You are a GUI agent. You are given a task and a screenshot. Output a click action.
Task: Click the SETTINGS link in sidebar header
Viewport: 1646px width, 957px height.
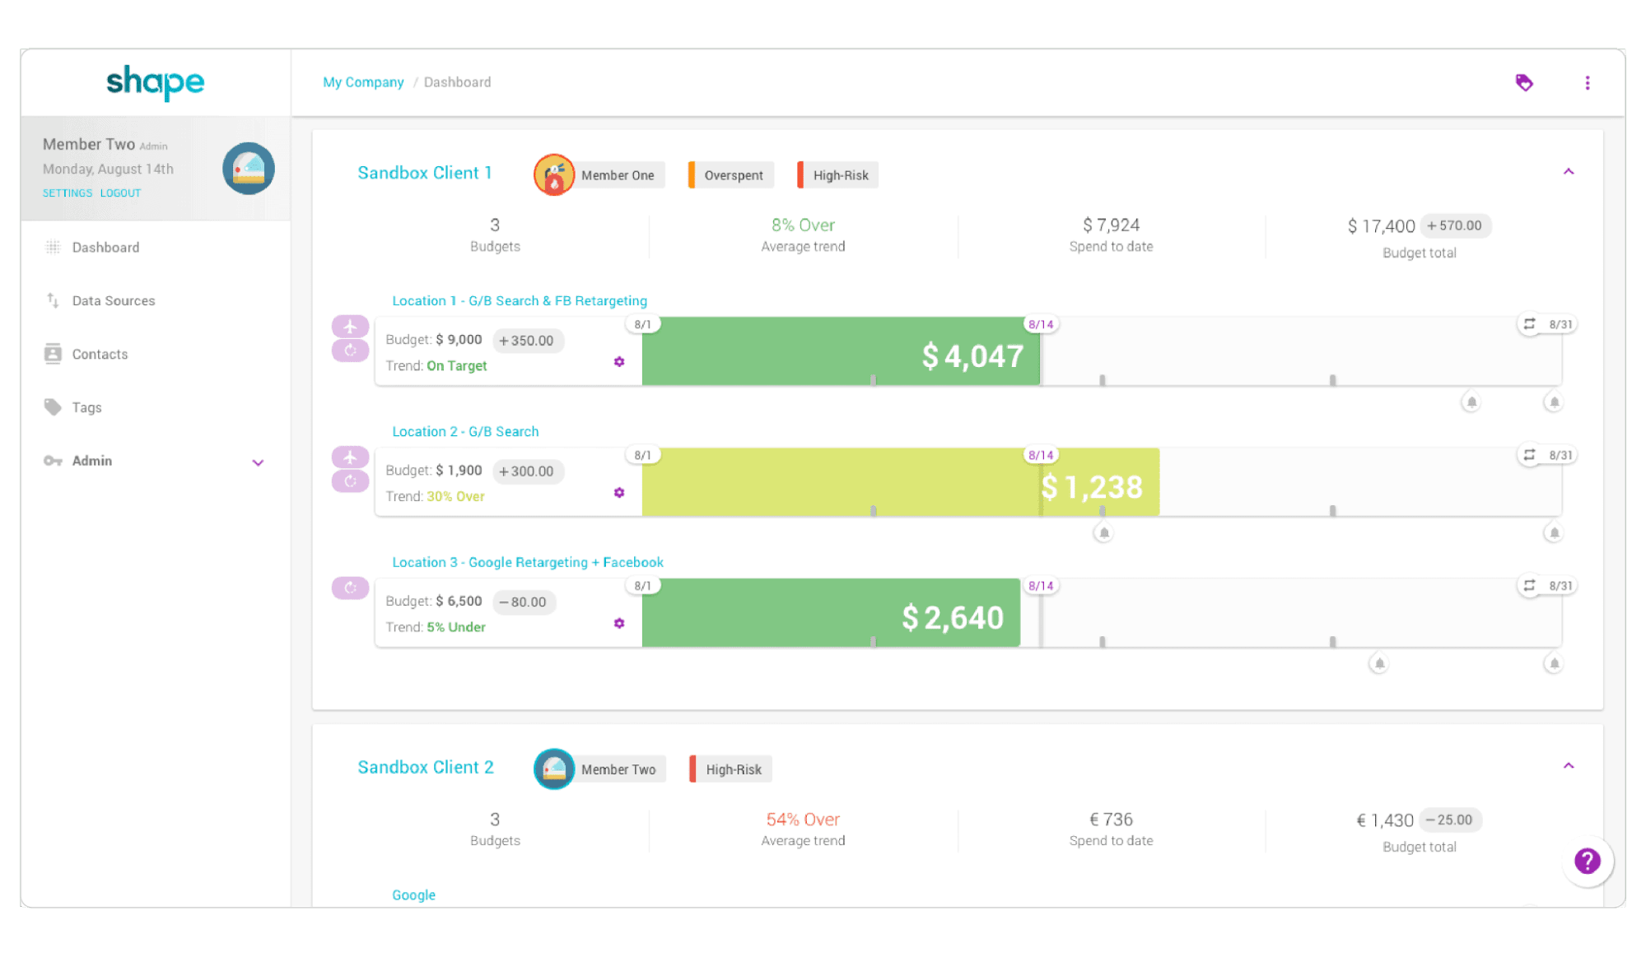66,192
